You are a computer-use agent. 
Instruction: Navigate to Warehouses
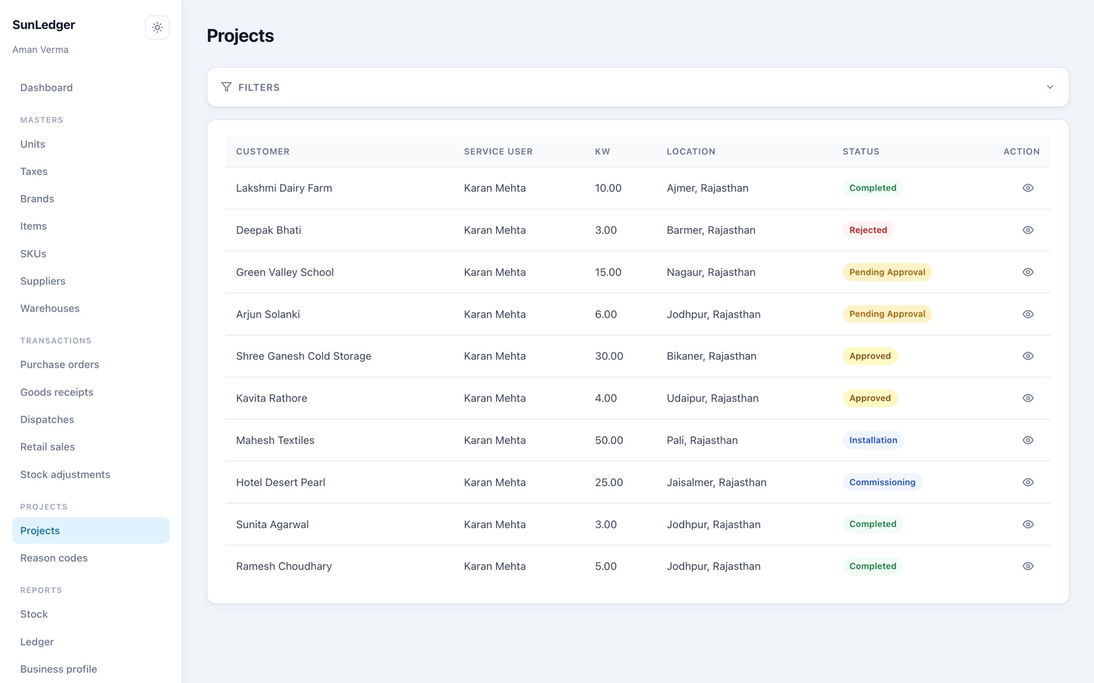click(x=91, y=308)
